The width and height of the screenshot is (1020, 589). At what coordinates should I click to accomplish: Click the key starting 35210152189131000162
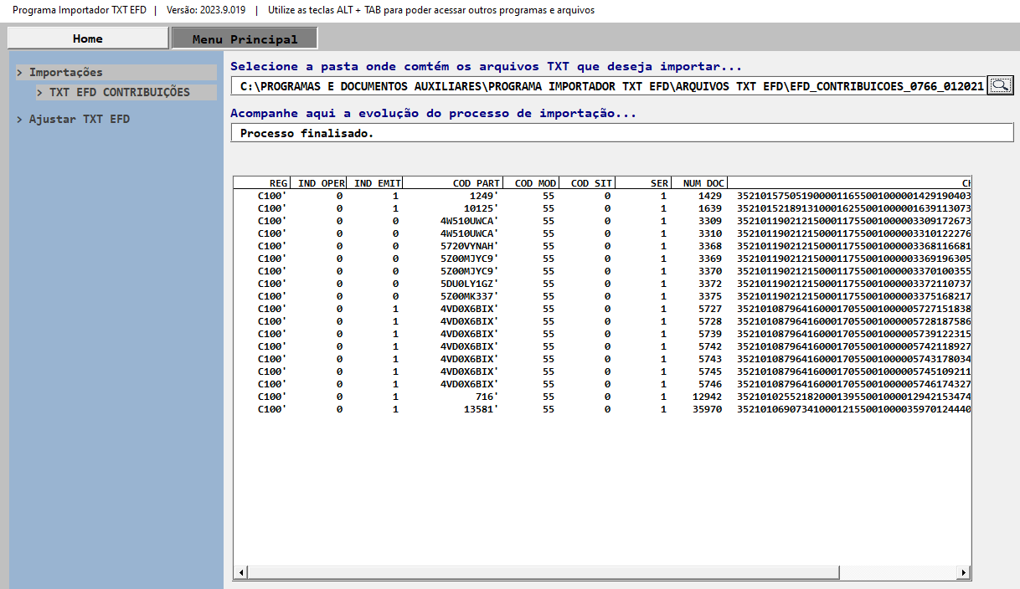(853, 208)
